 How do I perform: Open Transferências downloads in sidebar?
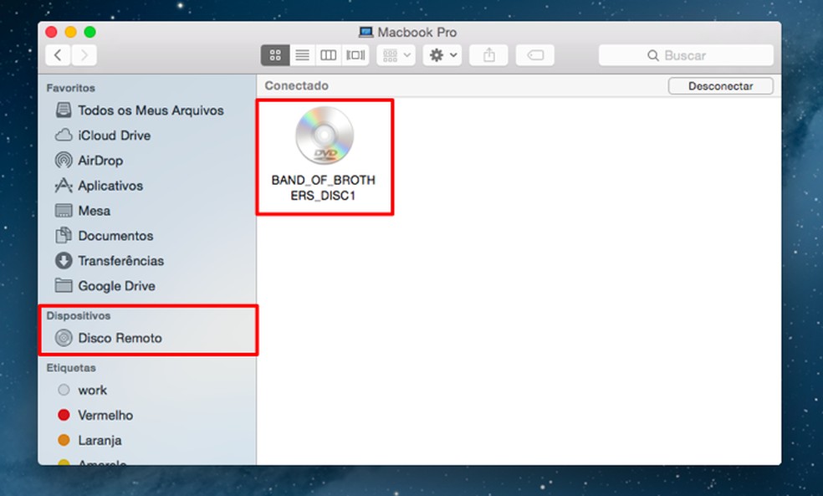(x=110, y=261)
